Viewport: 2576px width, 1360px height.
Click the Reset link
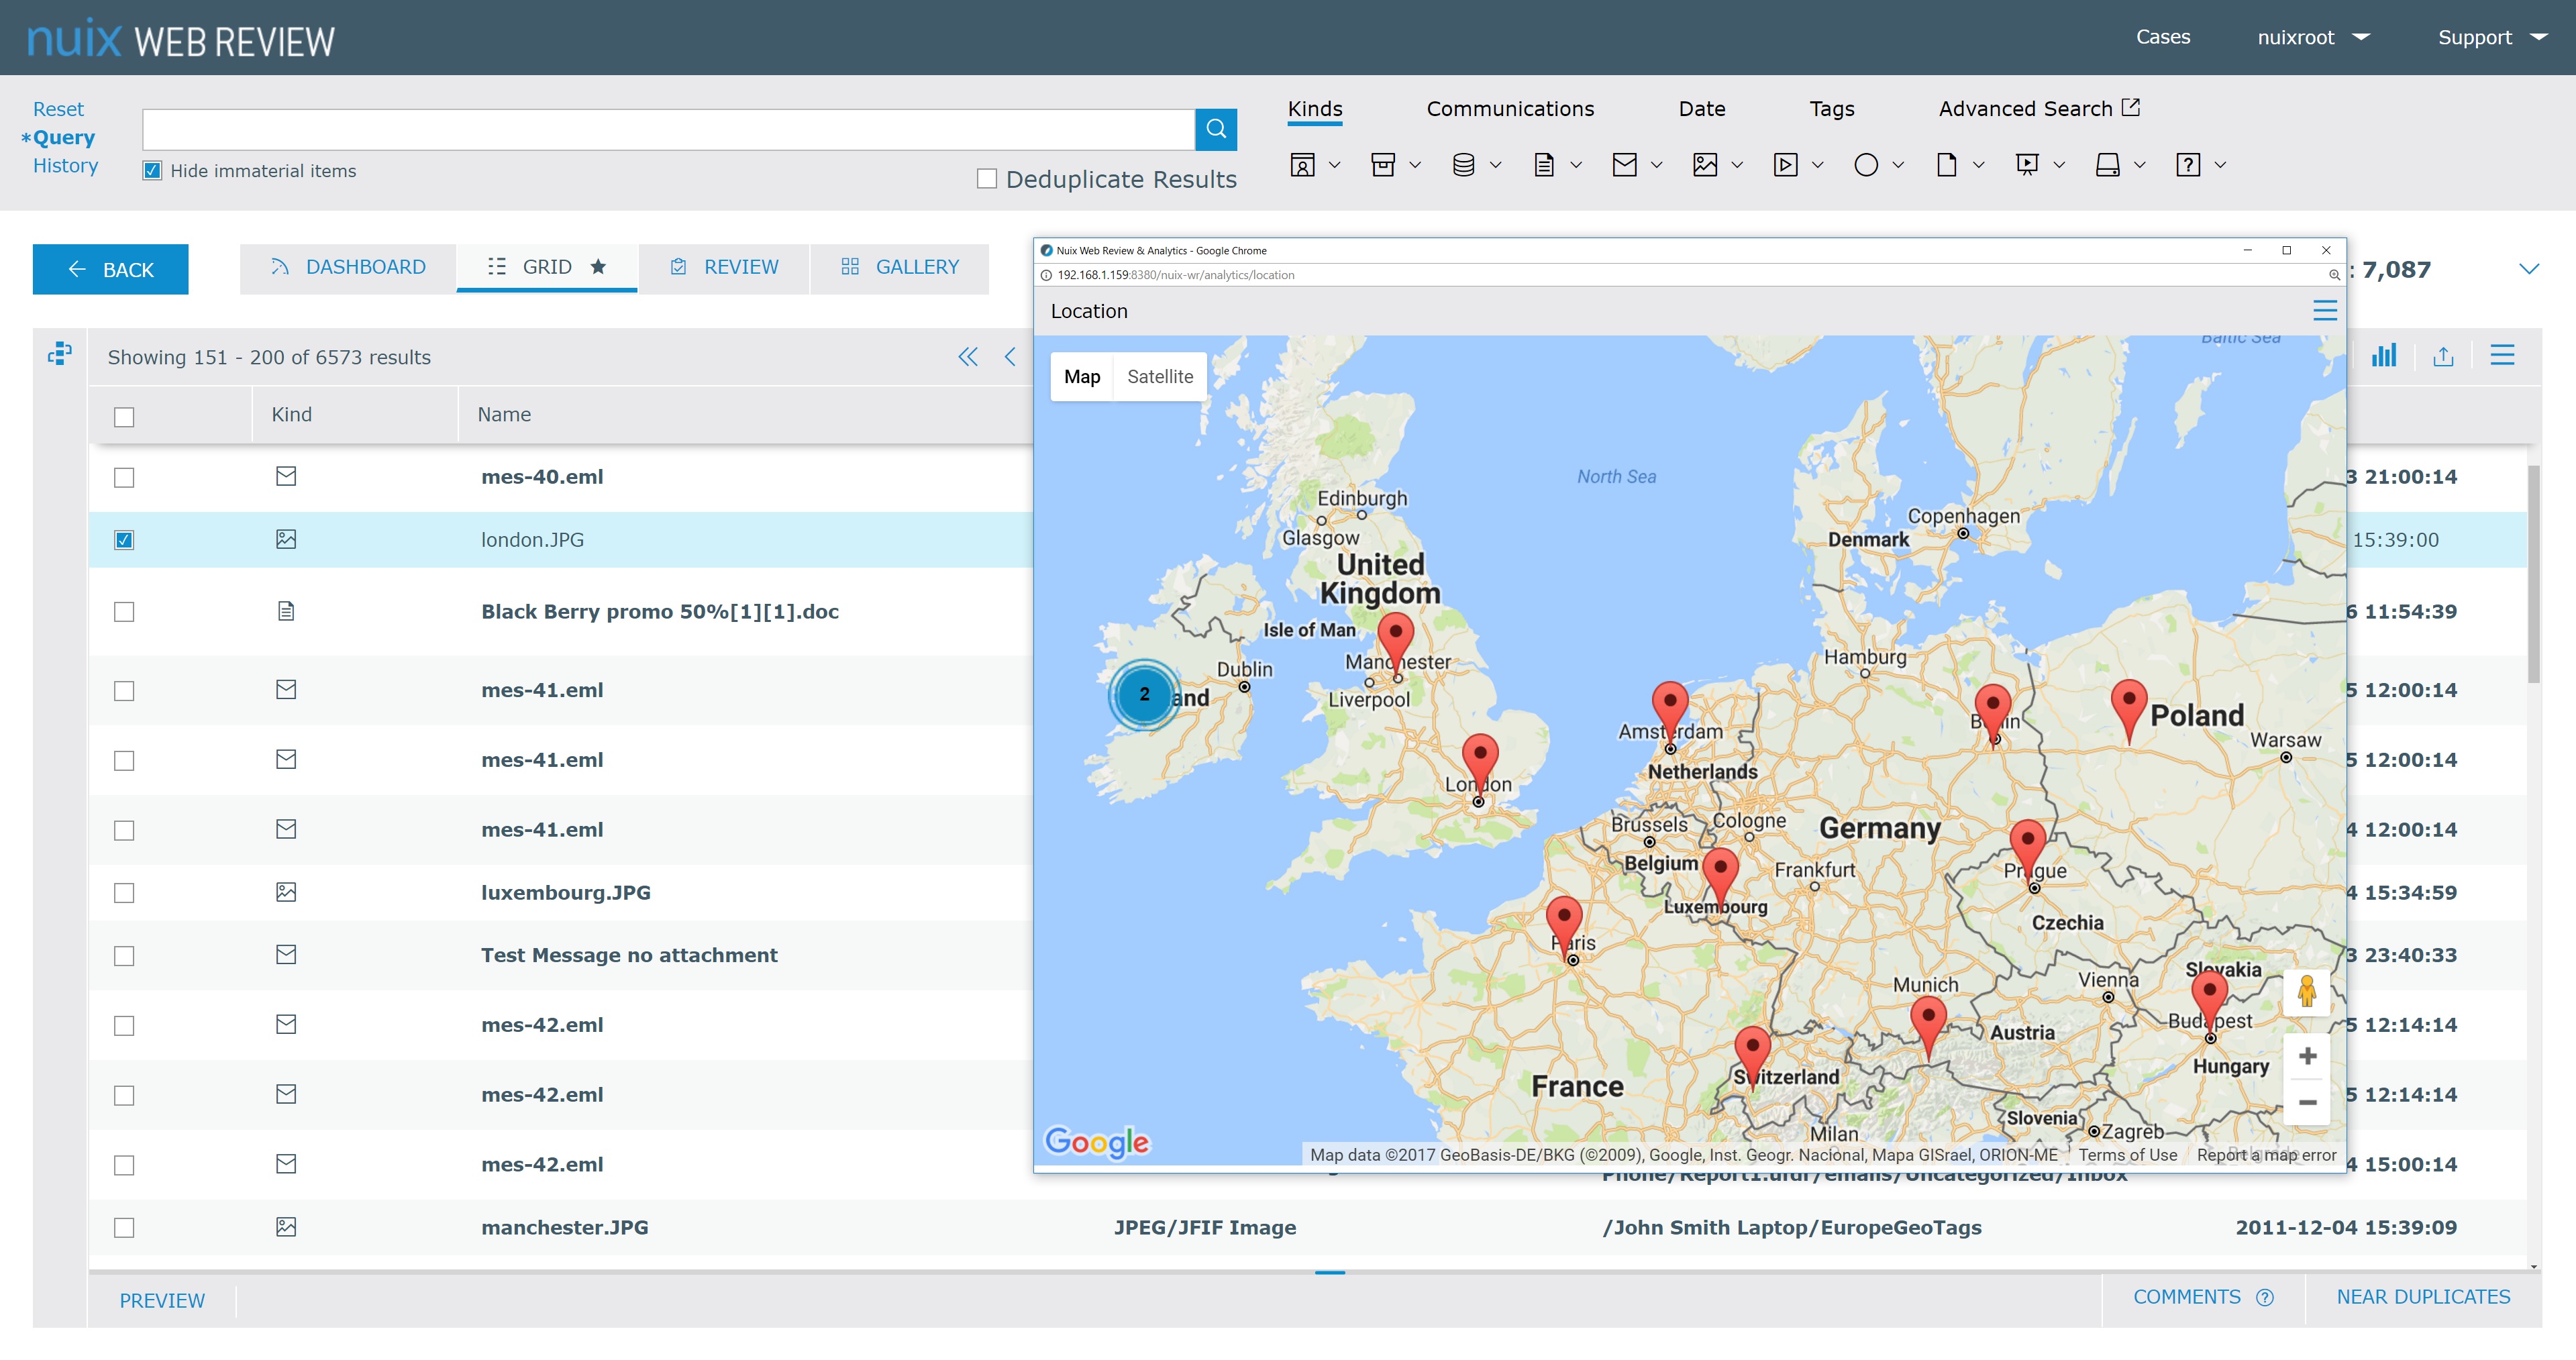(x=58, y=109)
